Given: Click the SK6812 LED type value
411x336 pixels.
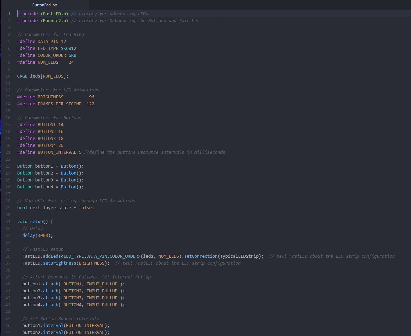Looking at the screenshot, I should point(69,48).
